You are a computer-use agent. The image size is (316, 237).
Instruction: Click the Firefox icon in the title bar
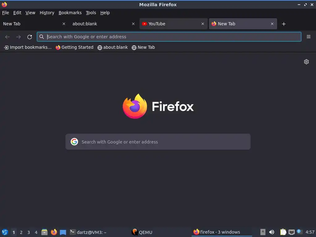point(4,4)
